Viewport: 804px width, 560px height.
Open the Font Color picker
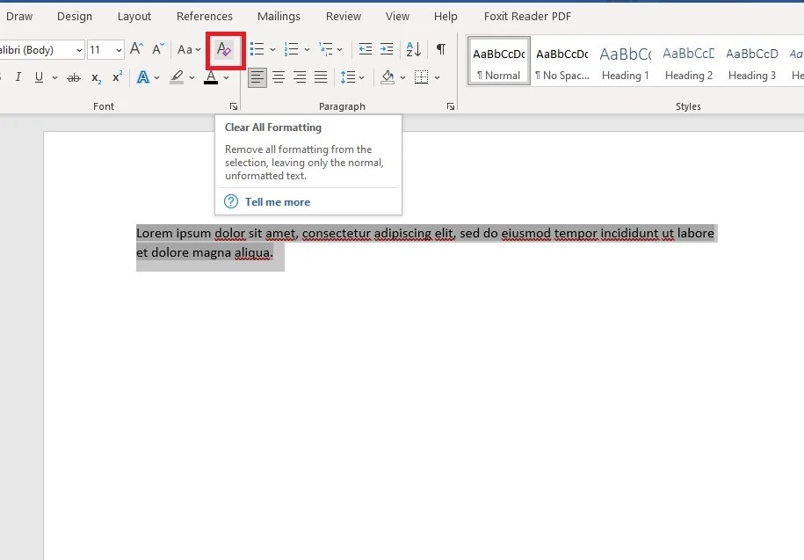[212, 77]
